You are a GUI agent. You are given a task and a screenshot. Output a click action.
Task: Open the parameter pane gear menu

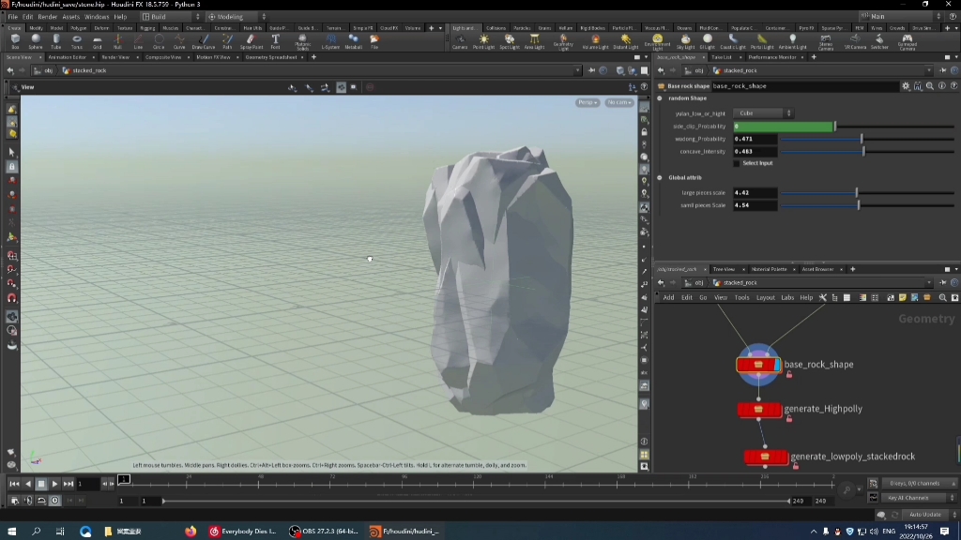coord(906,86)
